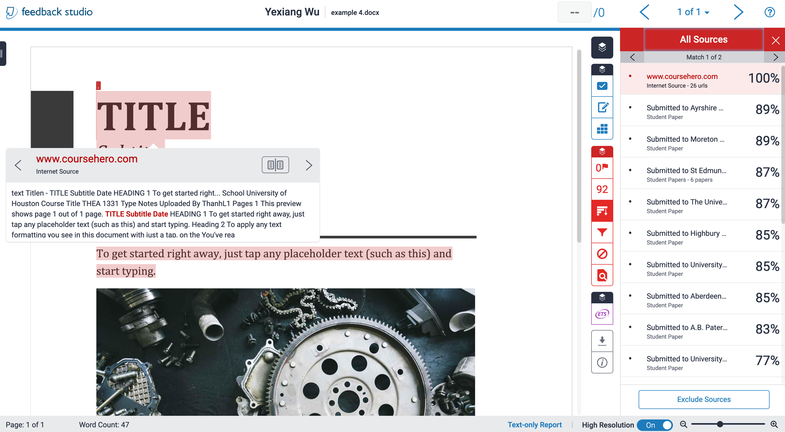Viewport: 785px width, 432px height.
Task: Navigate to previous match using left chevron
Action: (x=633, y=57)
